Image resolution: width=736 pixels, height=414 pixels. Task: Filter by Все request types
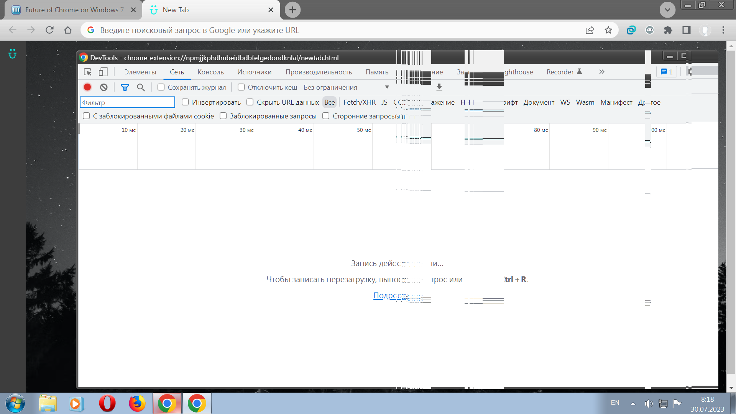[x=330, y=102]
